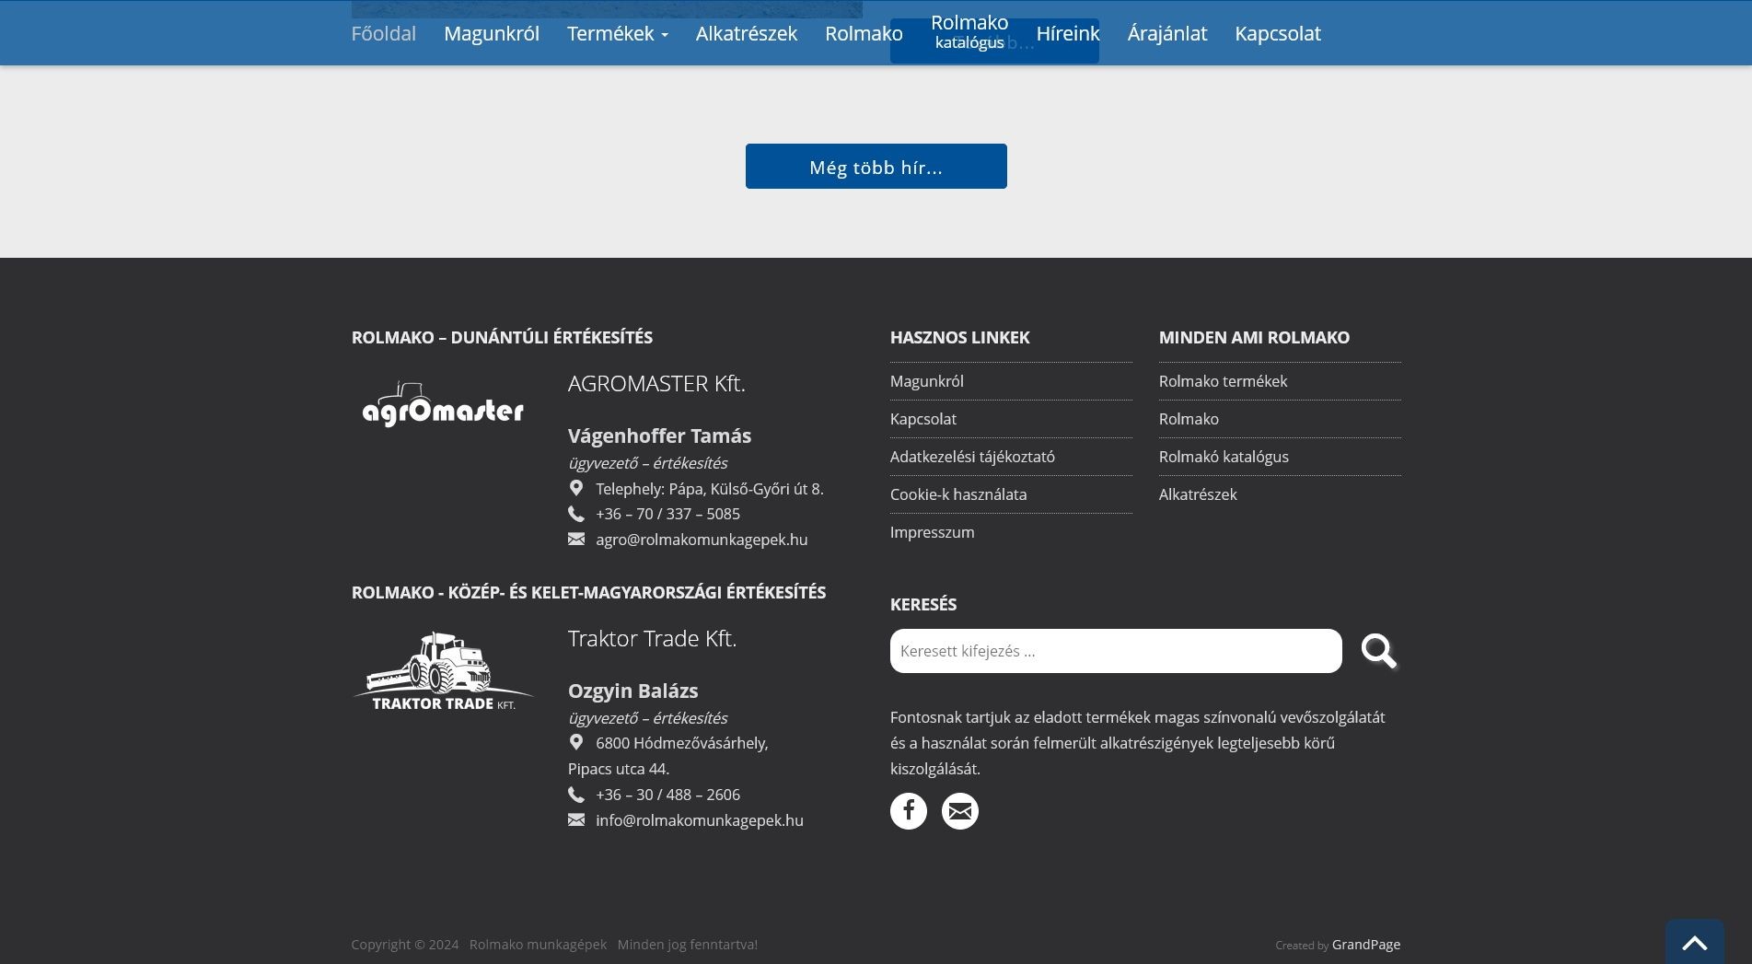Viewport: 1752px width, 964px height.
Task: Open Cookie-k használata link
Action: (x=958, y=494)
